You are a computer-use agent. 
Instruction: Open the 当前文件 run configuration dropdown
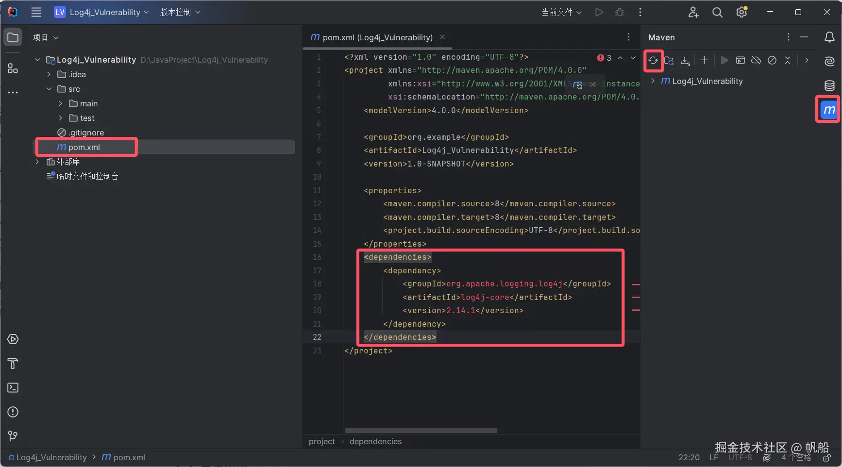(x=561, y=12)
